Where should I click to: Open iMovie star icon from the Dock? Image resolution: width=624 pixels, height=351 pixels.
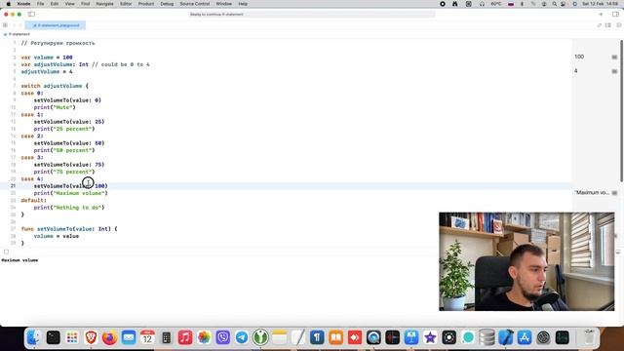[x=430, y=338]
